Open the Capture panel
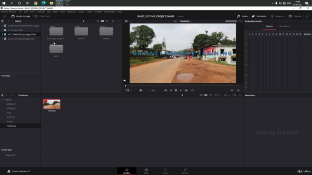 coord(295,16)
